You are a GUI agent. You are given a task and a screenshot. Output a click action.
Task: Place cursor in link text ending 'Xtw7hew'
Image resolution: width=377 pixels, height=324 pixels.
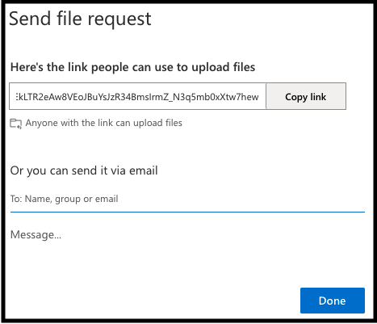click(x=137, y=97)
